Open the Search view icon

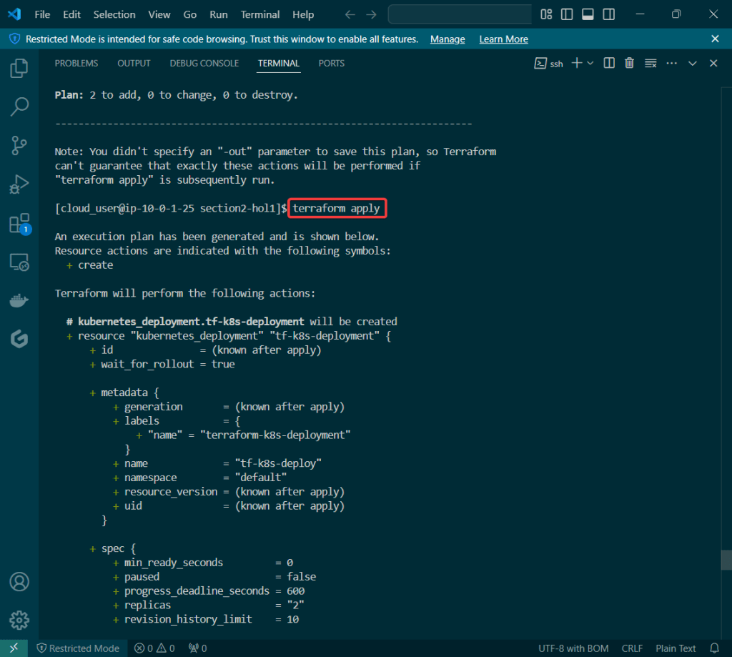(x=19, y=107)
